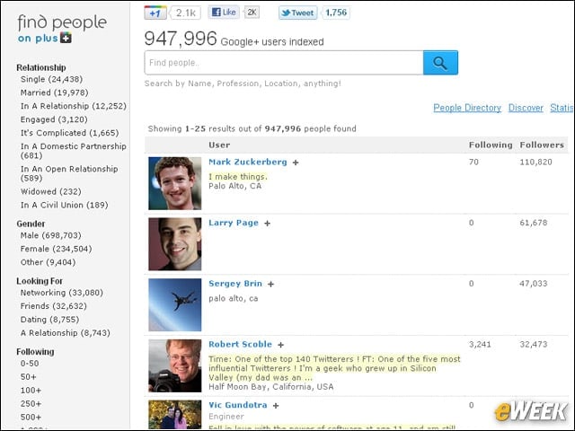The height and width of the screenshot is (431, 575).
Task: Click the Followers column header
Action: (542, 145)
